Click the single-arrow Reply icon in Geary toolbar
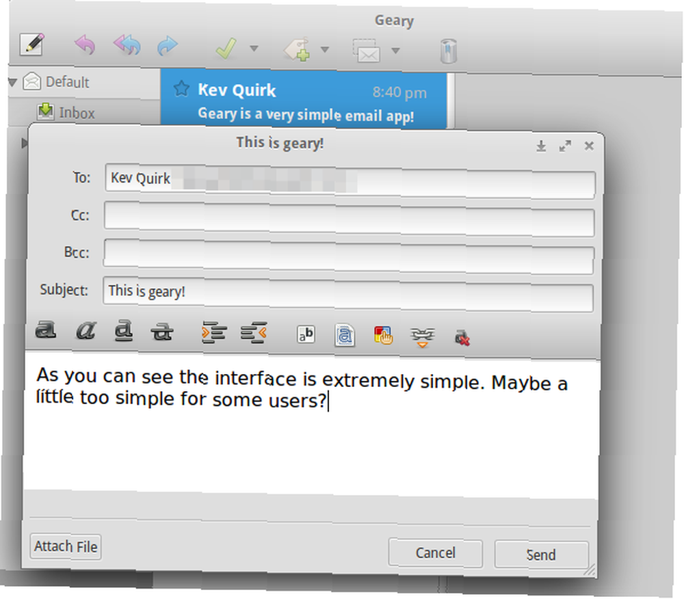 coord(85,44)
